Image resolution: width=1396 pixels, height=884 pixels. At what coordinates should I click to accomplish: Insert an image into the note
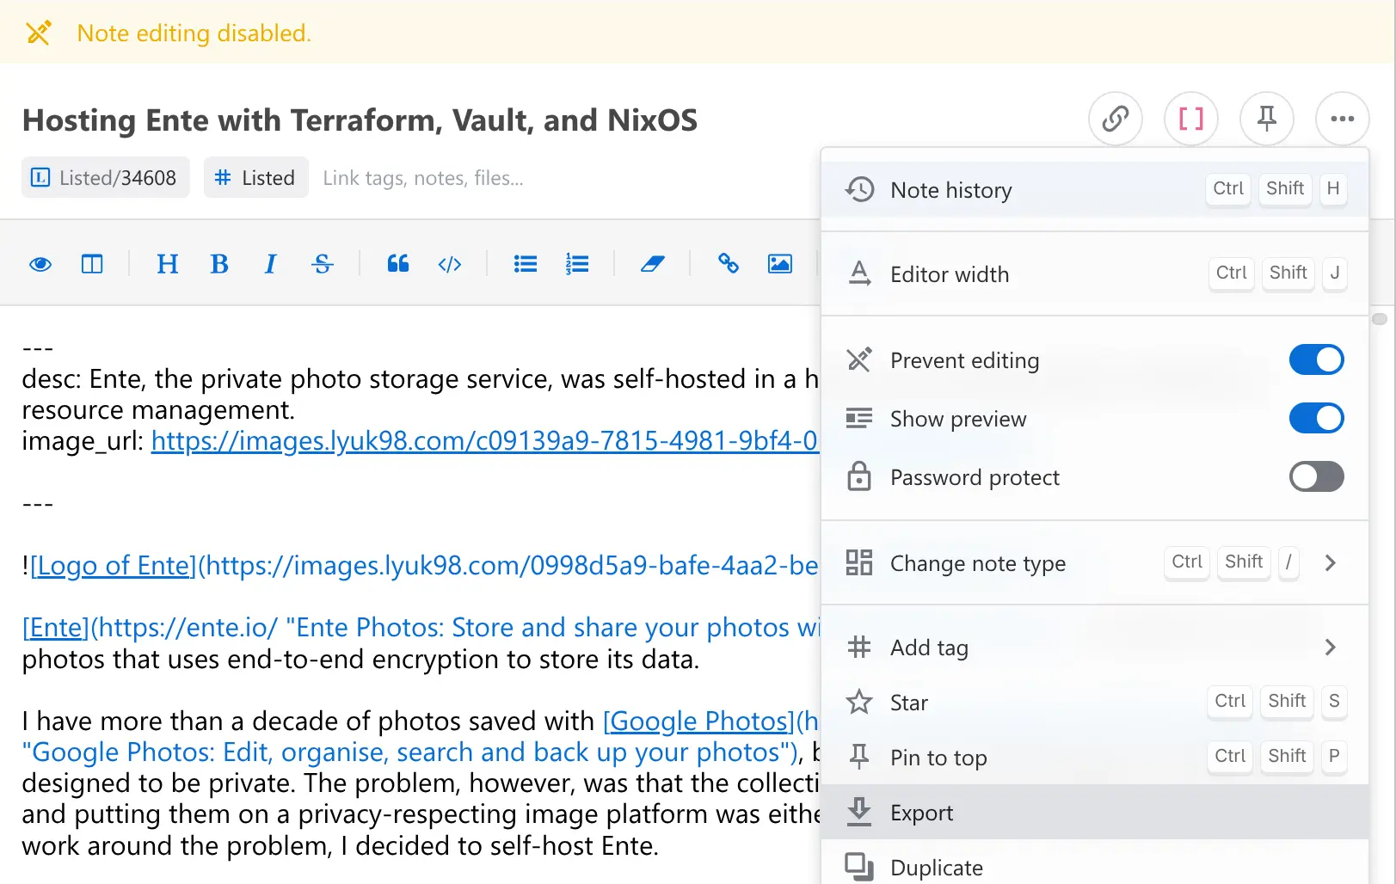pyautogui.click(x=779, y=264)
